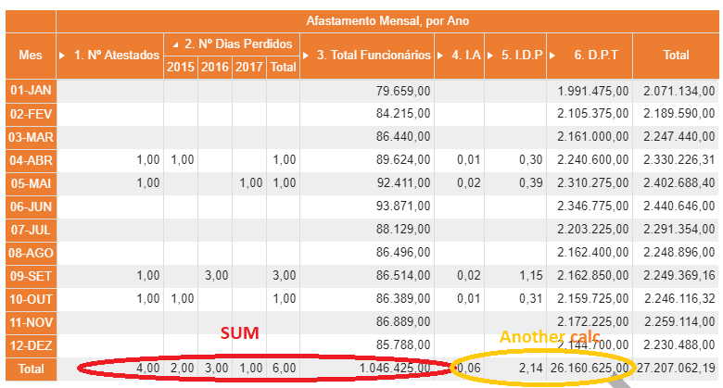
Task: Select the Mes column header
Action: [31, 56]
